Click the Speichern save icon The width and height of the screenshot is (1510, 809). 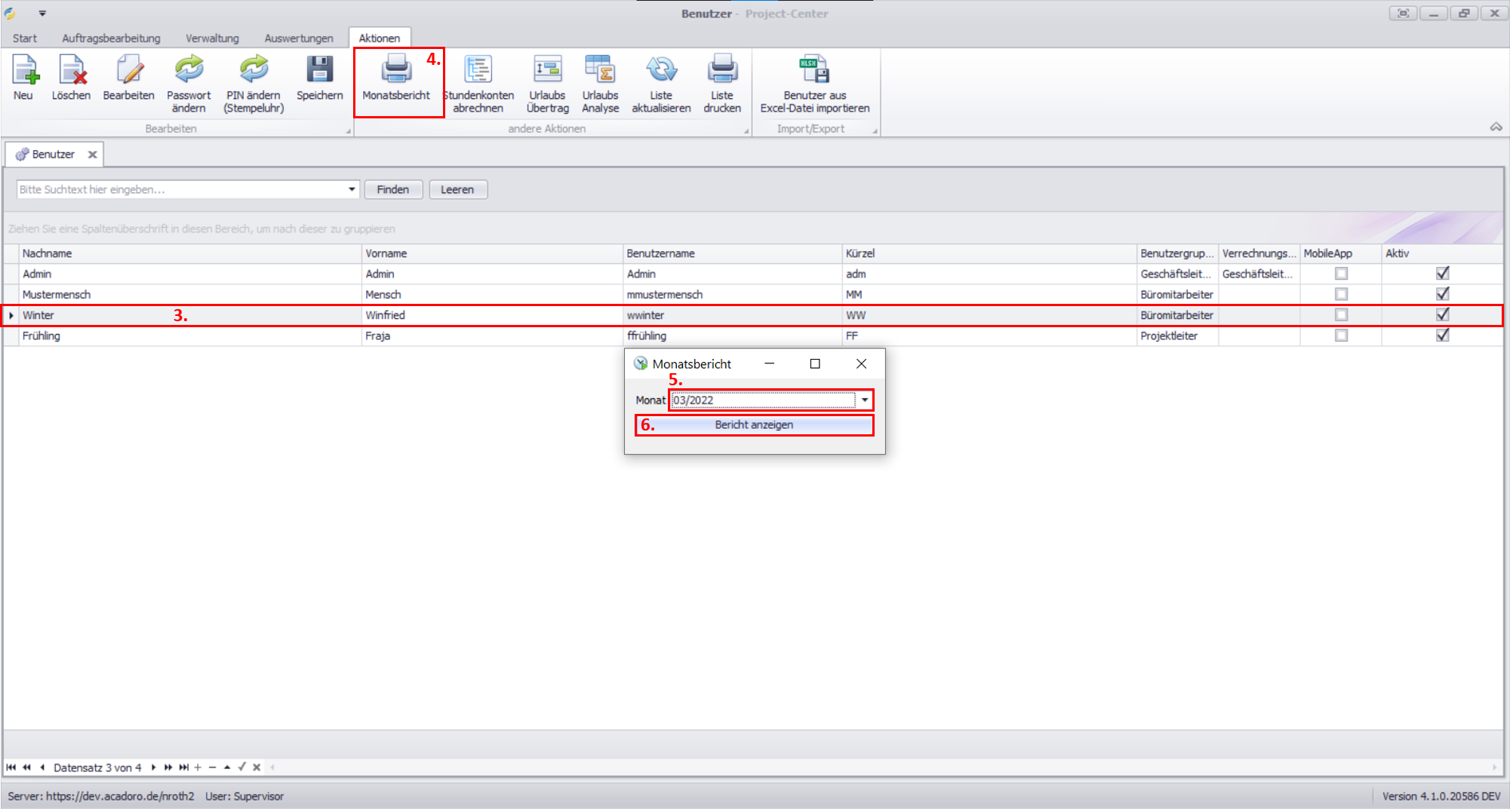[319, 72]
